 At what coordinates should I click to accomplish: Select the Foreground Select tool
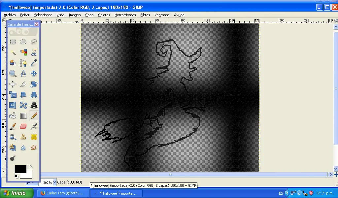13,63
